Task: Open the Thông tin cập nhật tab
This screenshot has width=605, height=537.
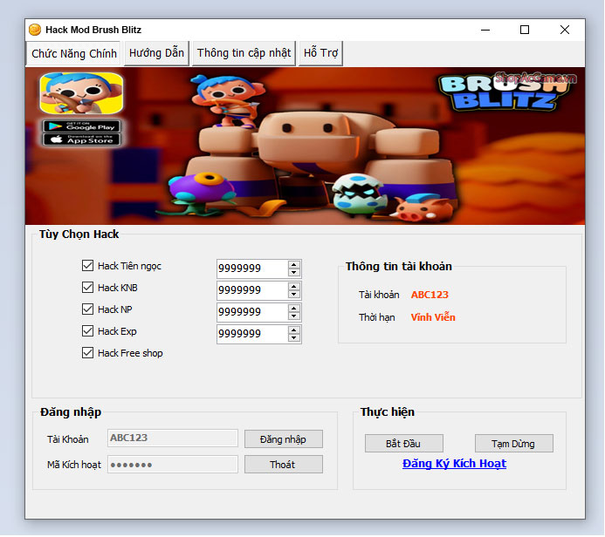Action: pos(244,53)
